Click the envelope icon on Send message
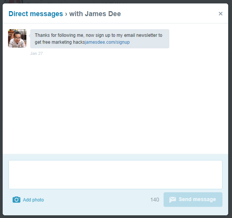The image size is (232, 218). point(172,200)
